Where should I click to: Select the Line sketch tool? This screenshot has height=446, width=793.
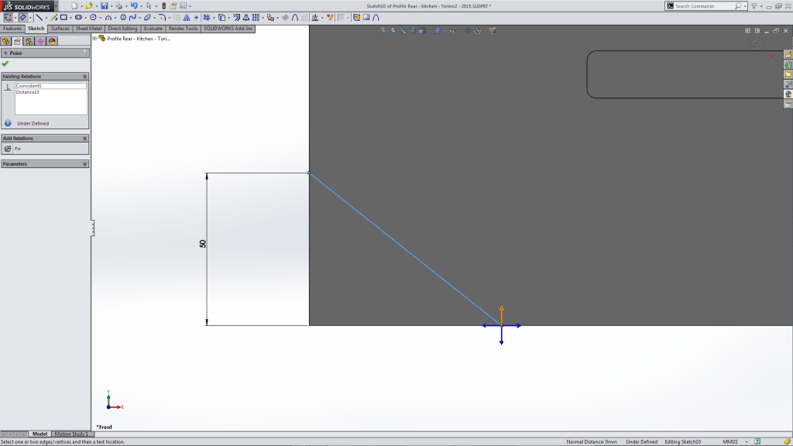(39, 17)
